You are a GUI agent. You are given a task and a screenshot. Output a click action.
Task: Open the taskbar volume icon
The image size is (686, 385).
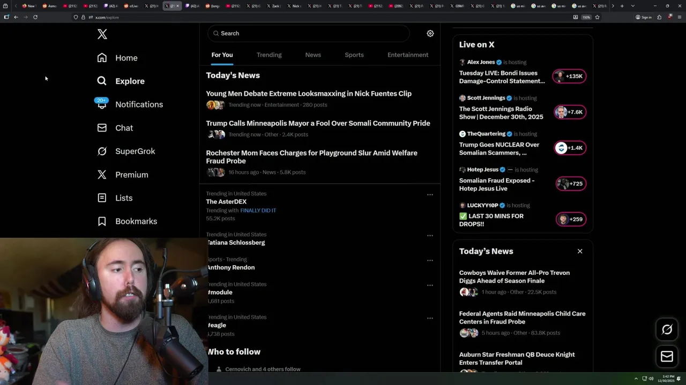pyautogui.click(x=651, y=379)
